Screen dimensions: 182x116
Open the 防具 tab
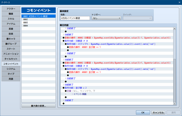pyautogui.click(x=11, y=34)
